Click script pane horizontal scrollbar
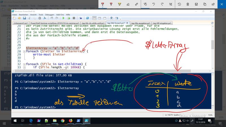 [103, 71]
